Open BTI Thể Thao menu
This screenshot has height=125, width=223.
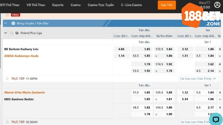click(10, 5)
